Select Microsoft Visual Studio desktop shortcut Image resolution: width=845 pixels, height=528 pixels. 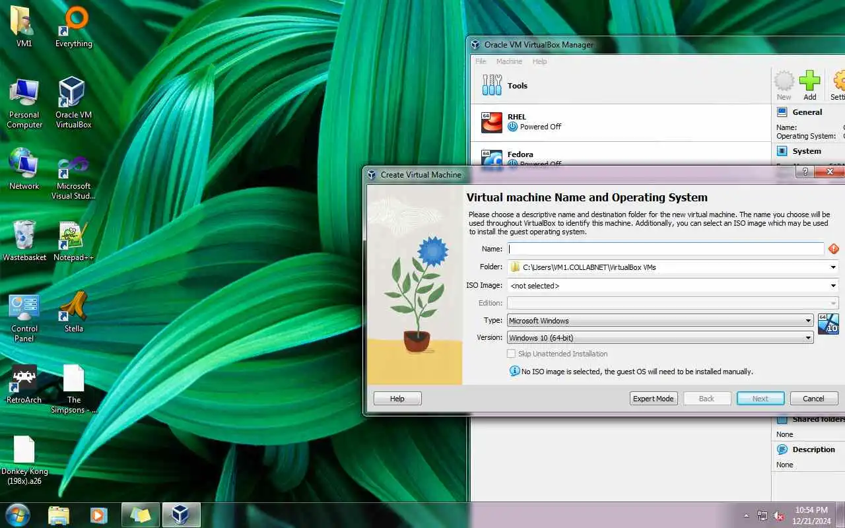click(73, 177)
